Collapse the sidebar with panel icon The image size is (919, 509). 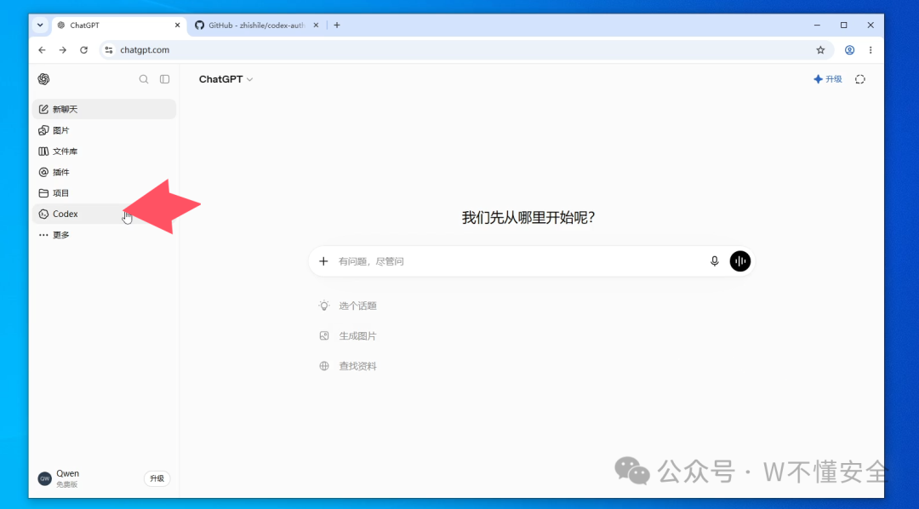pos(165,79)
